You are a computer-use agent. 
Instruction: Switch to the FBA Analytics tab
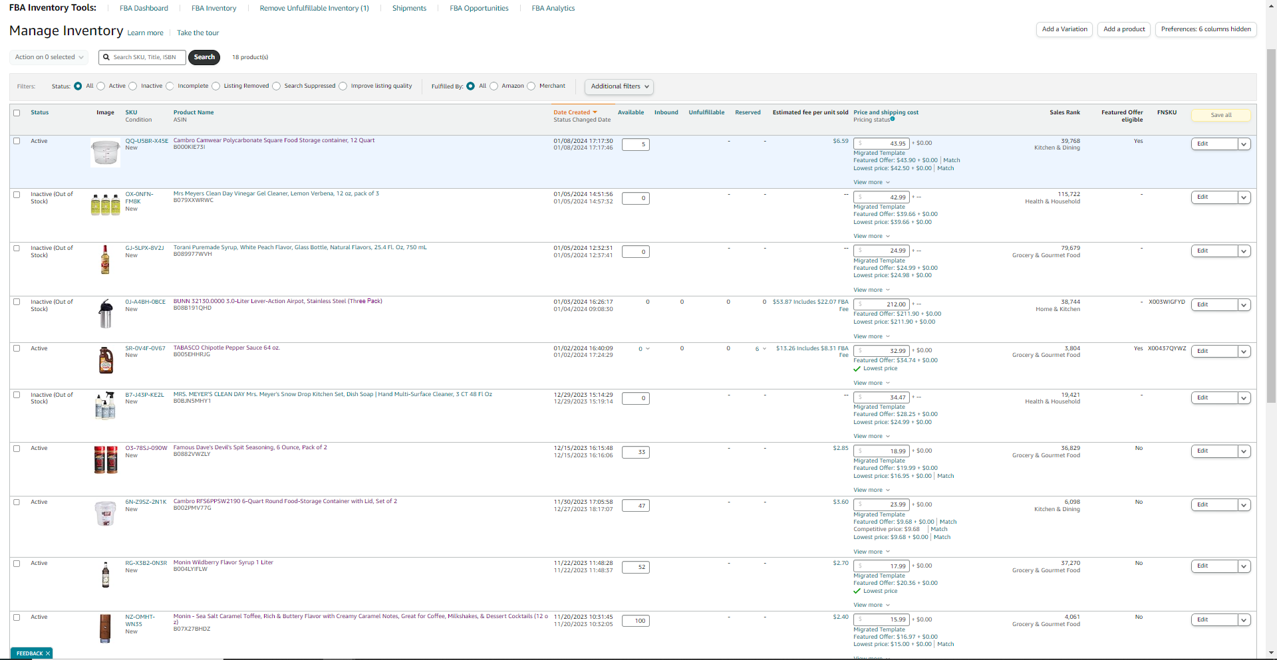[x=553, y=9]
